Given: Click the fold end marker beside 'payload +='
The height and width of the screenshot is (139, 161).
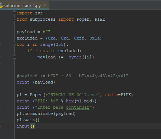Looking at the screenshot, I should point(14,57).
